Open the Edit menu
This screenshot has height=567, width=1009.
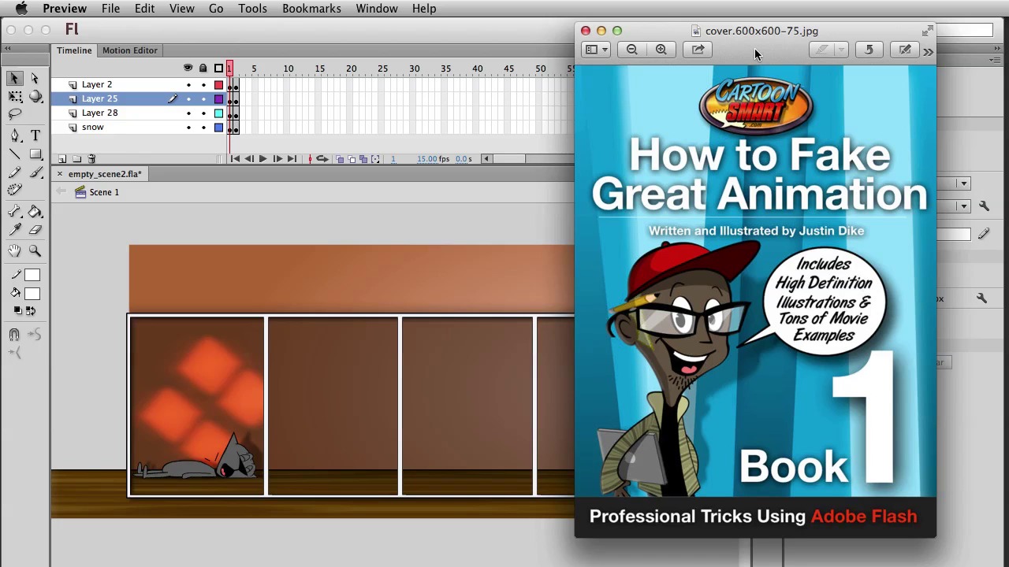pos(144,9)
